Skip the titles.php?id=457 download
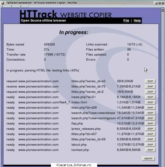The width and height of the screenshot is (165, 167). pos(150,134)
